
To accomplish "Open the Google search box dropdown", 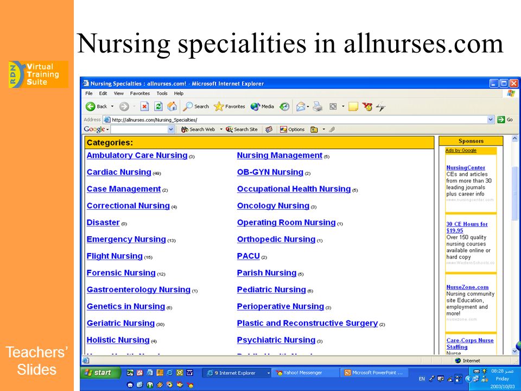I will [x=171, y=129].
